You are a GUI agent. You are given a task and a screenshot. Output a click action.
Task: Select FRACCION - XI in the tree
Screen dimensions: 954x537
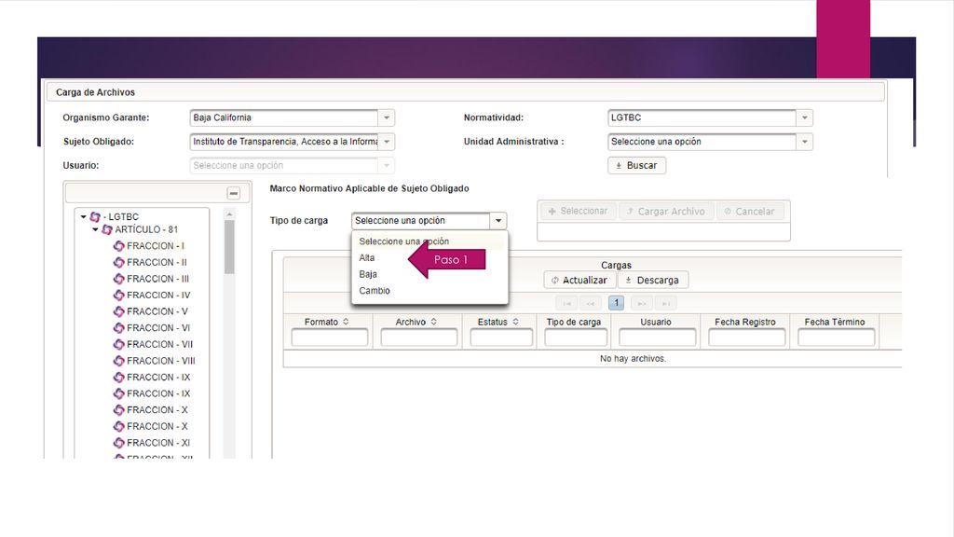pos(158,443)
